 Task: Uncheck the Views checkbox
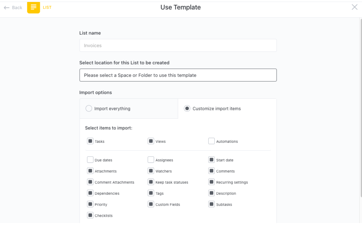[x=151, y=141]
